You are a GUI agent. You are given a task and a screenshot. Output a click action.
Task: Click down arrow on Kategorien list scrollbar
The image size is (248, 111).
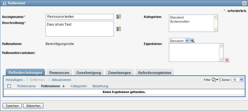coord(216,29)
